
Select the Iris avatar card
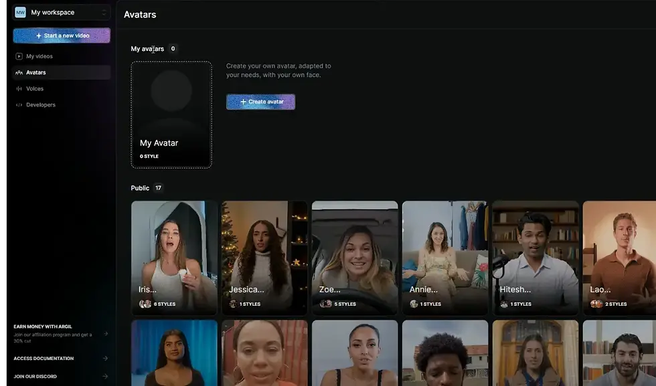point(175,258)
